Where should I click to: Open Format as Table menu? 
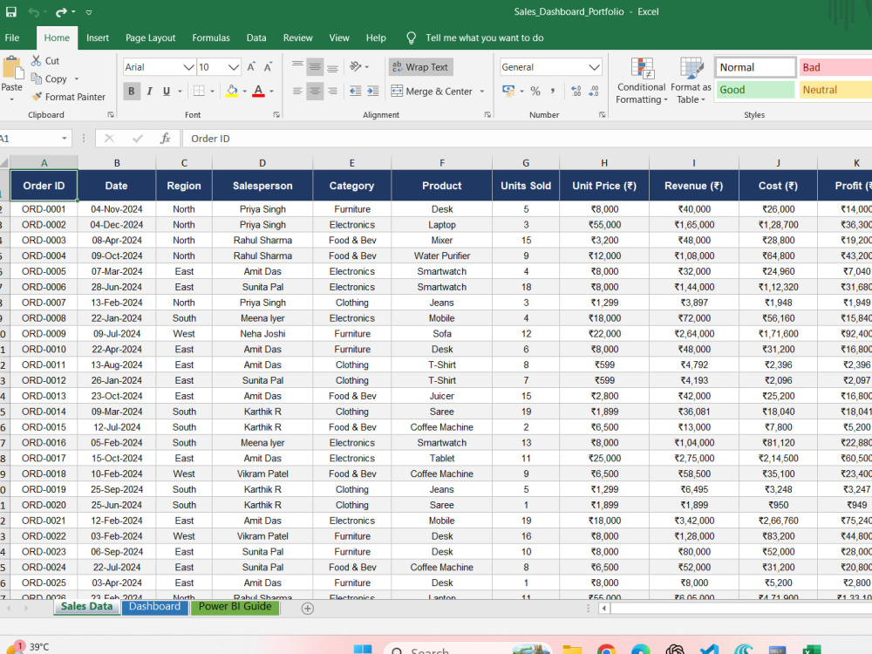[x=691, y=81]
